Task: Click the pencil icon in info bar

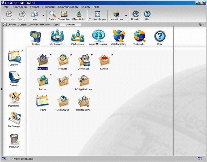Action: (204, 25)
